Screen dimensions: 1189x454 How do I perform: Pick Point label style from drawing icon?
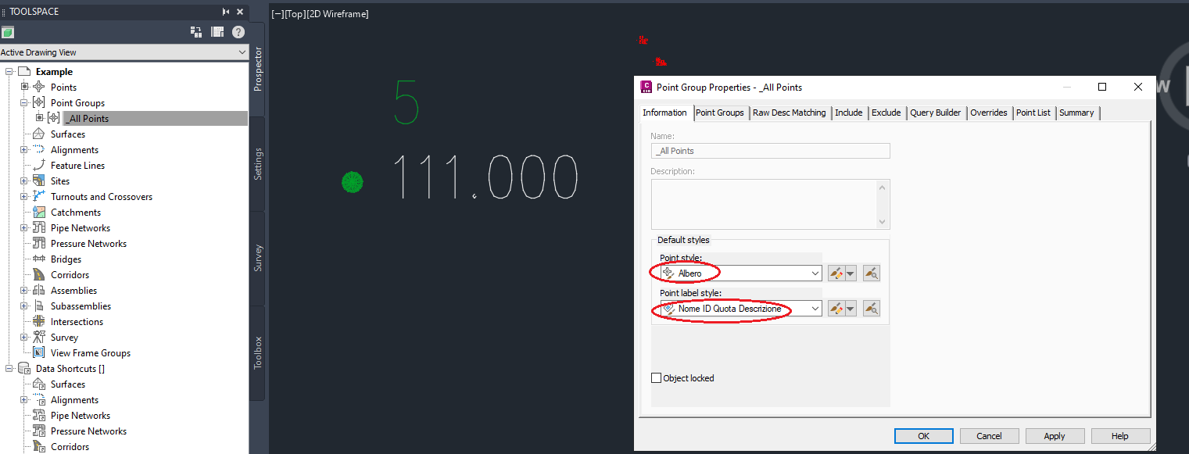(x=872, y=309)
